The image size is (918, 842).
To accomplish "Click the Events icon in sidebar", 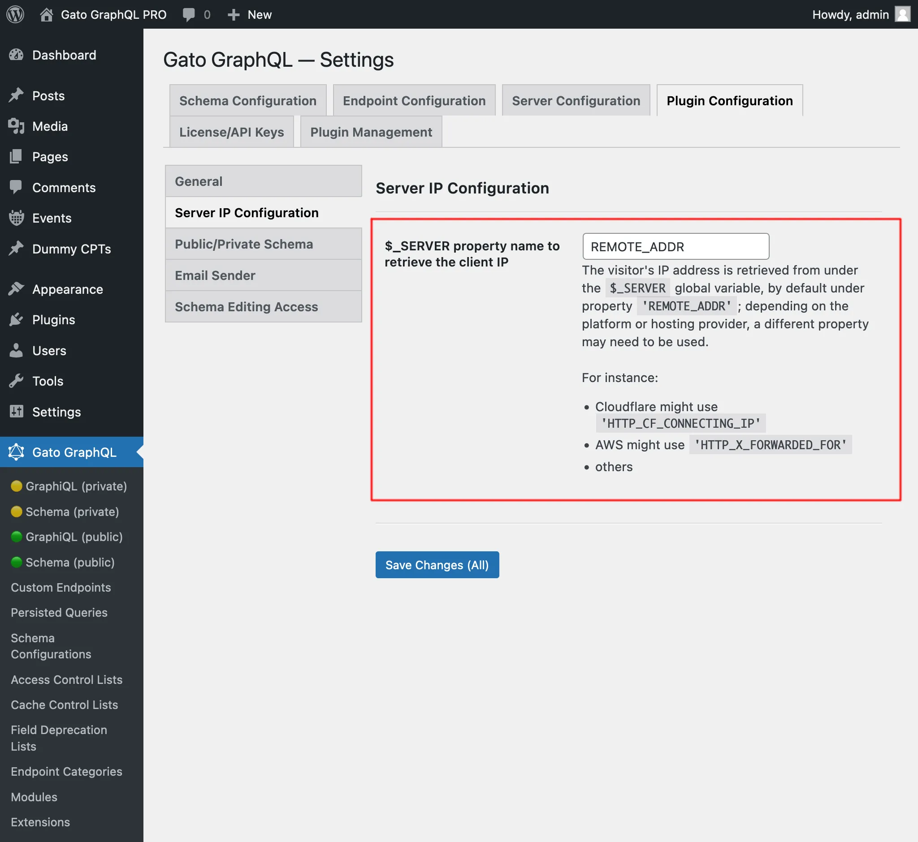I will point(17,218).
